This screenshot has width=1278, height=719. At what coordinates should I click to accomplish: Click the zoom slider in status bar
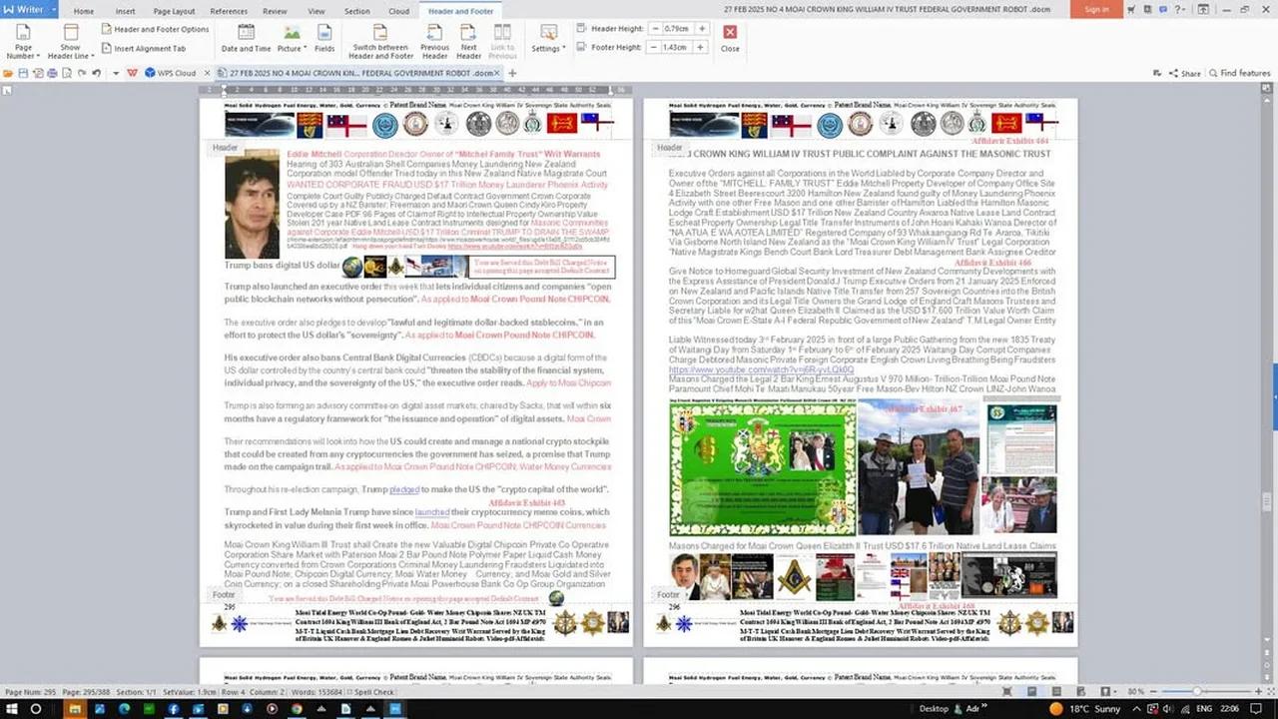[x=1196, y=692]
